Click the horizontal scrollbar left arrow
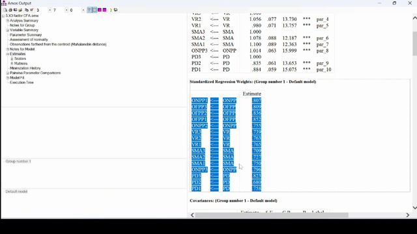 coord(192,215)
